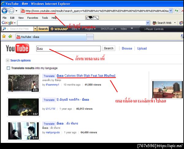The width and height of the screenshot is (184, 149).
Task: Open the Tools menu
Action: [x=45, y=18]
